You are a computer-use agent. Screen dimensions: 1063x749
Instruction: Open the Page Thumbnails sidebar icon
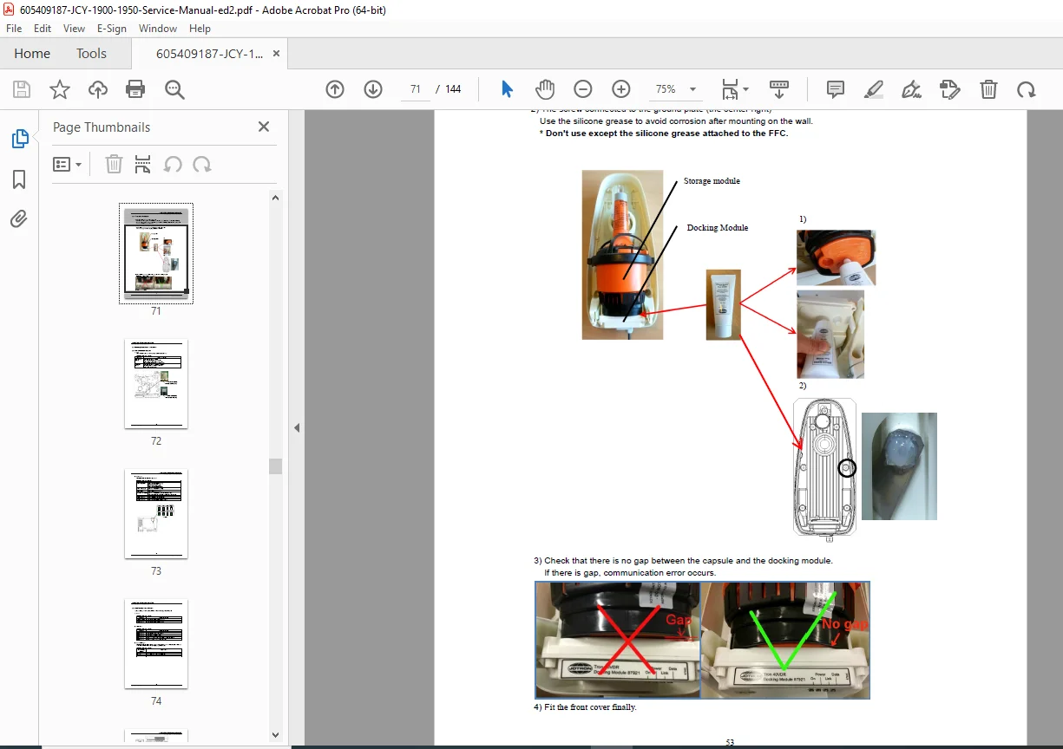[19, 139]
